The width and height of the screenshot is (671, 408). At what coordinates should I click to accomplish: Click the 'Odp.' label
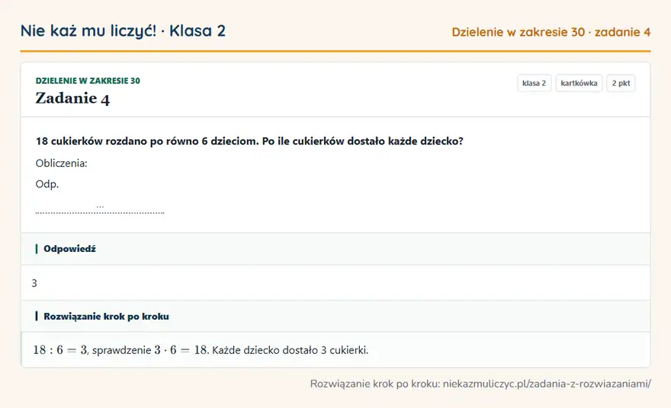point(47,184)
